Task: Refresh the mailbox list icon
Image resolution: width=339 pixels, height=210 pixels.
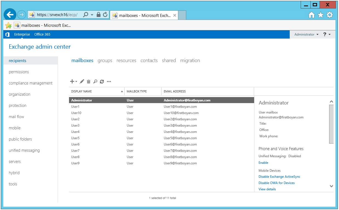Action: pos(102,81)
